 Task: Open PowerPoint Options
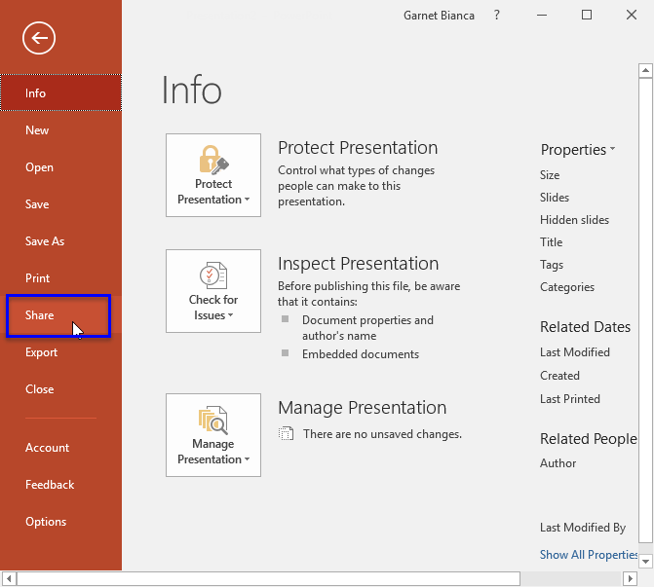coord(46,522)
